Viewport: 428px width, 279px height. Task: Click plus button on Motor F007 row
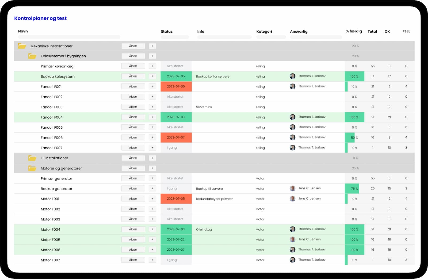click(152, 260)
